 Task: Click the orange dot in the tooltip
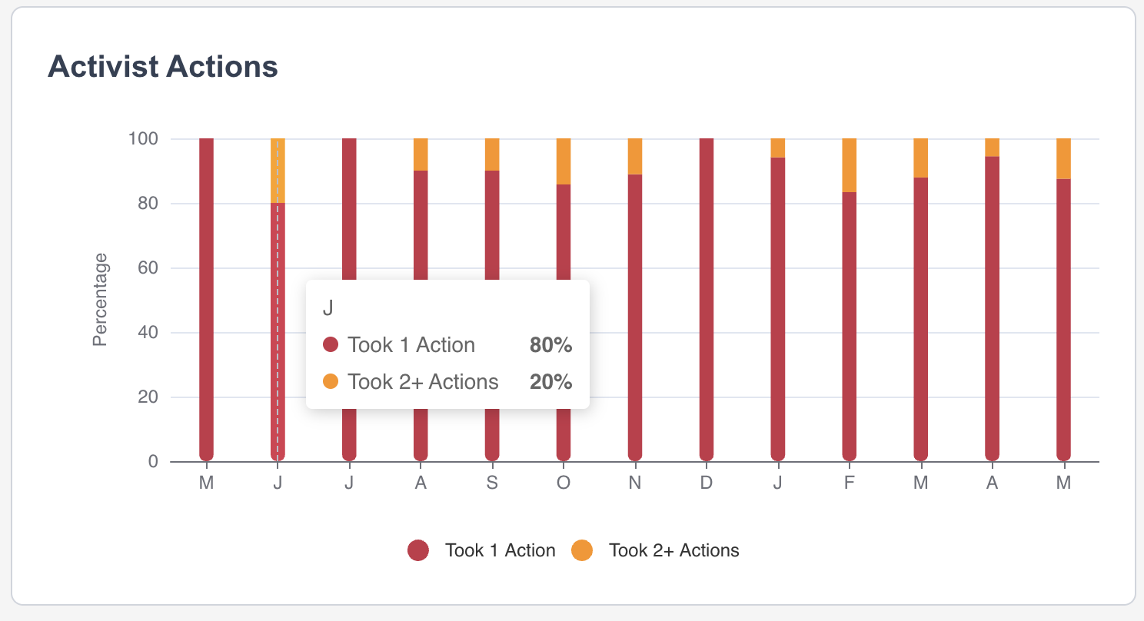click(331, 381)
